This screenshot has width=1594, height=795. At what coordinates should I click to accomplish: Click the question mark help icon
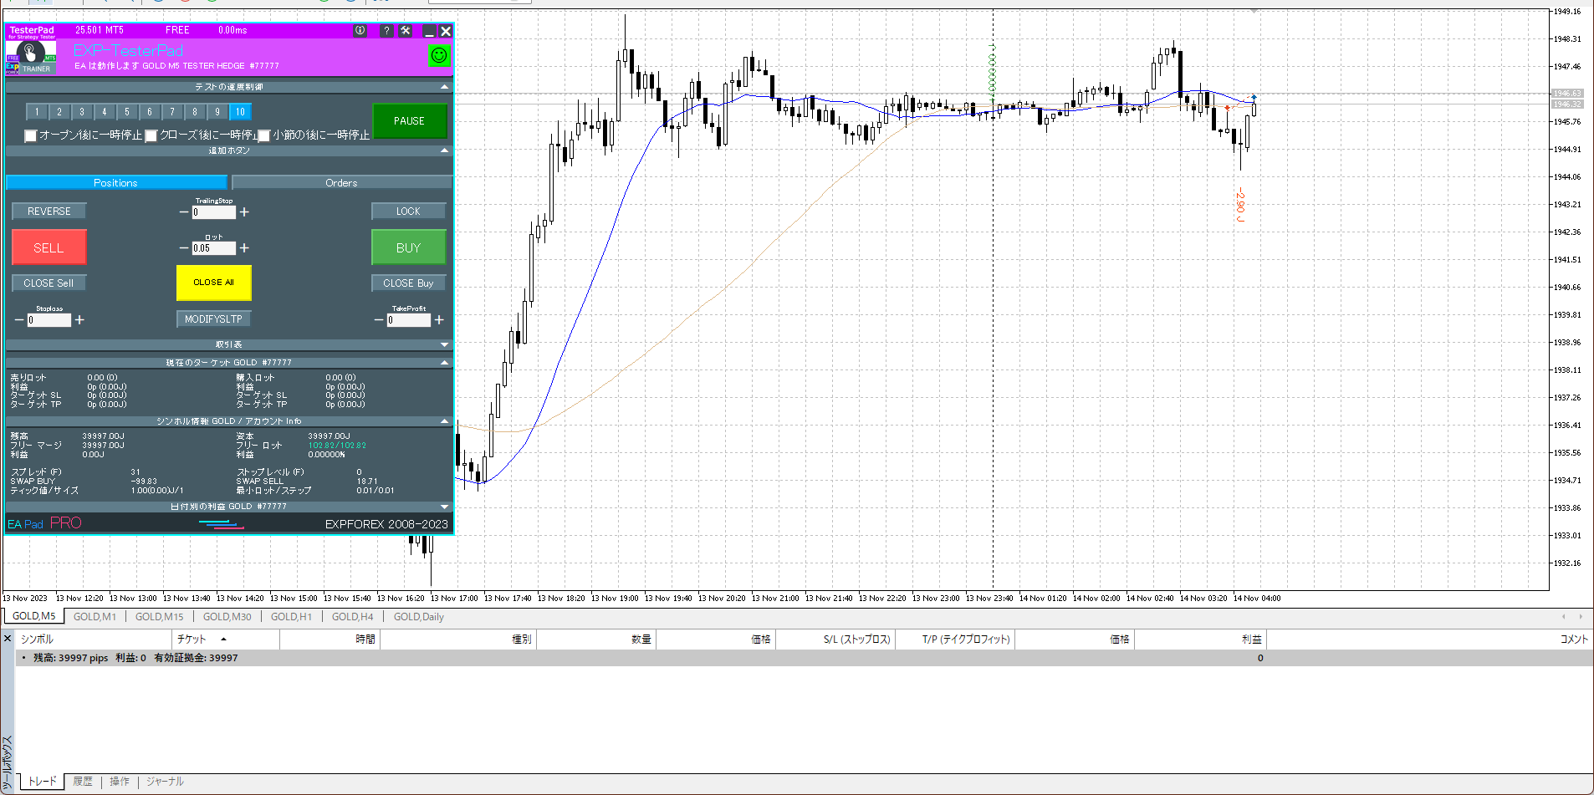point(386,30)
